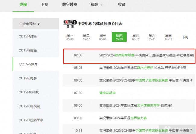The image size is (196, 134).
Task: Switch to the 卫视 tab
Action: [45, 5]
